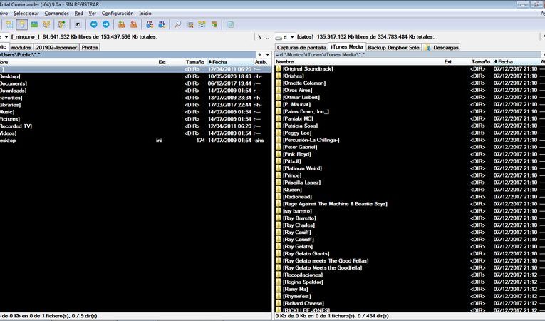Go back with the blue left arrow

93,24
